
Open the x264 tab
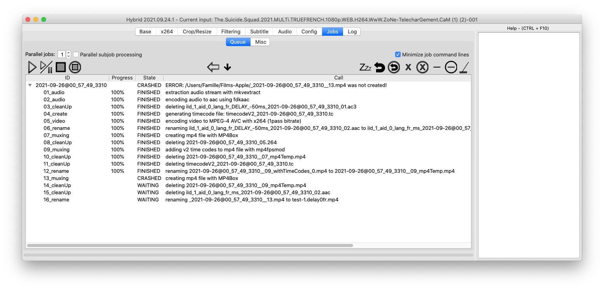(x=167, y=32)
